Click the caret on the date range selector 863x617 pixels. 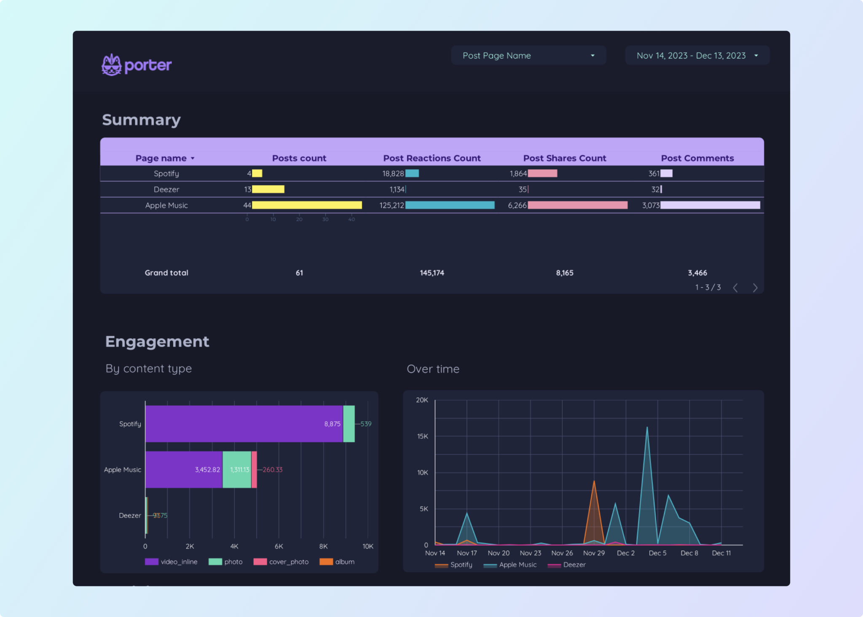(x=756, y=55)
